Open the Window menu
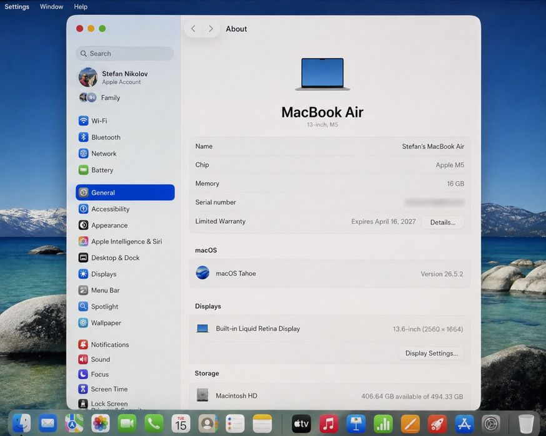This screenshot has width=546, height=436. coord(51,7)
